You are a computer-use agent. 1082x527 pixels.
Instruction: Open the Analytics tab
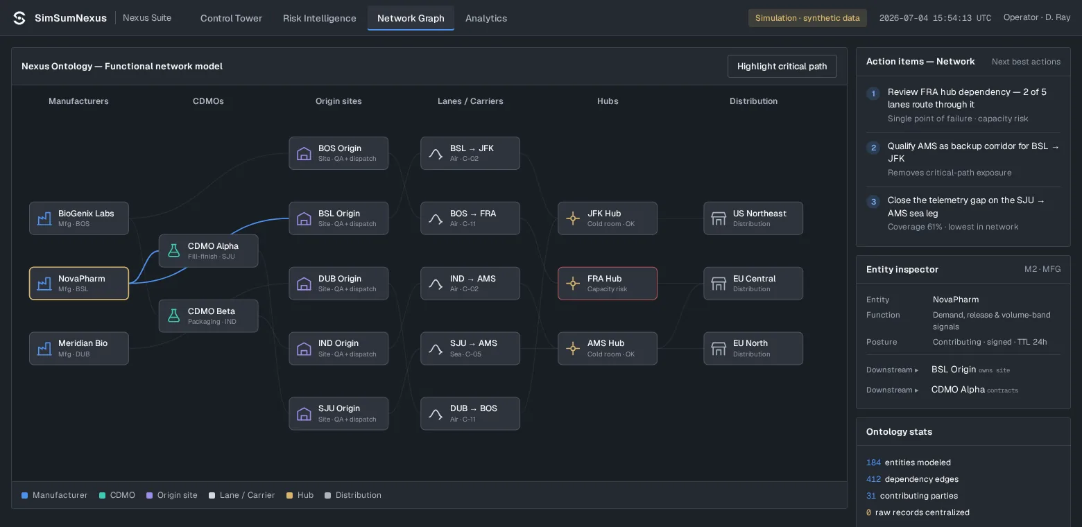click(x=486, y=18)
